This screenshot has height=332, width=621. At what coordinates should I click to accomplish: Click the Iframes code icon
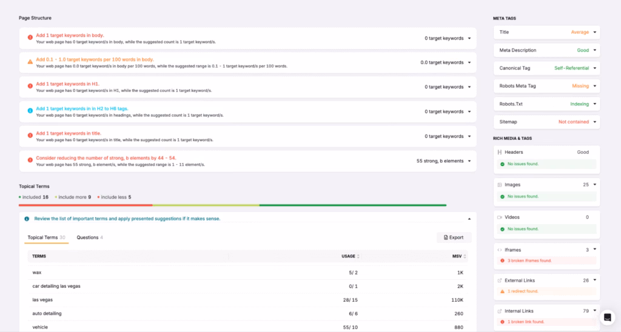pyautogui.click(x=500, y=250)
